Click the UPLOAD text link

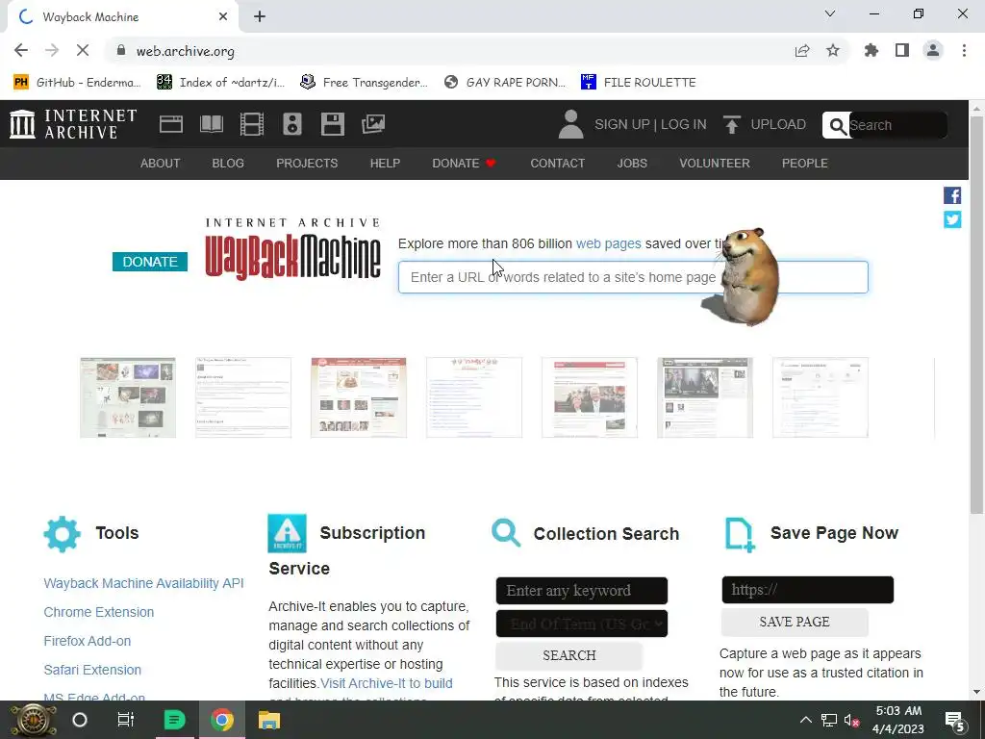(x=778, y=124)
